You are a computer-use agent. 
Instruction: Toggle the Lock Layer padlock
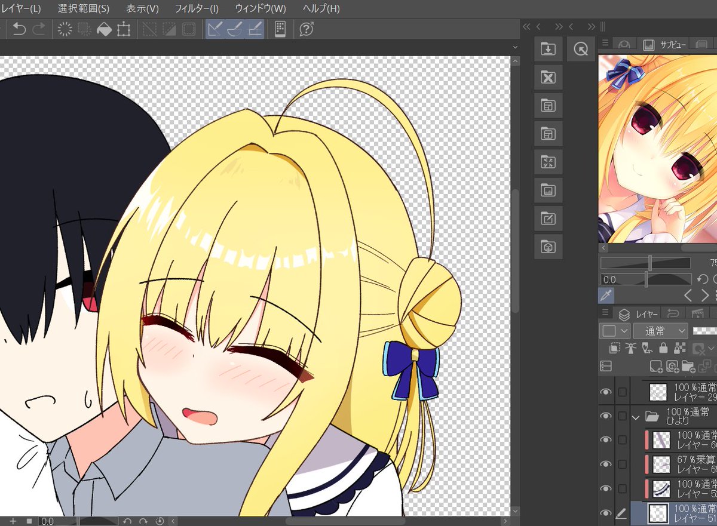click(x=663, y=348)
